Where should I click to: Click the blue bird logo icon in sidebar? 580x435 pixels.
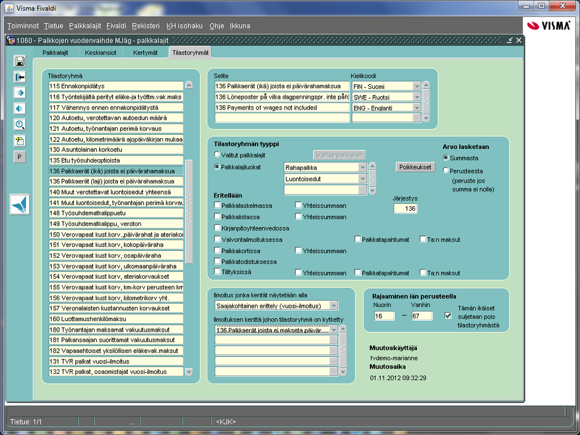tap(20, 205)
